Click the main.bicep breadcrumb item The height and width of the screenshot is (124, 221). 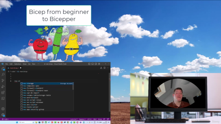pyautogui.click(x=22, y=71)
